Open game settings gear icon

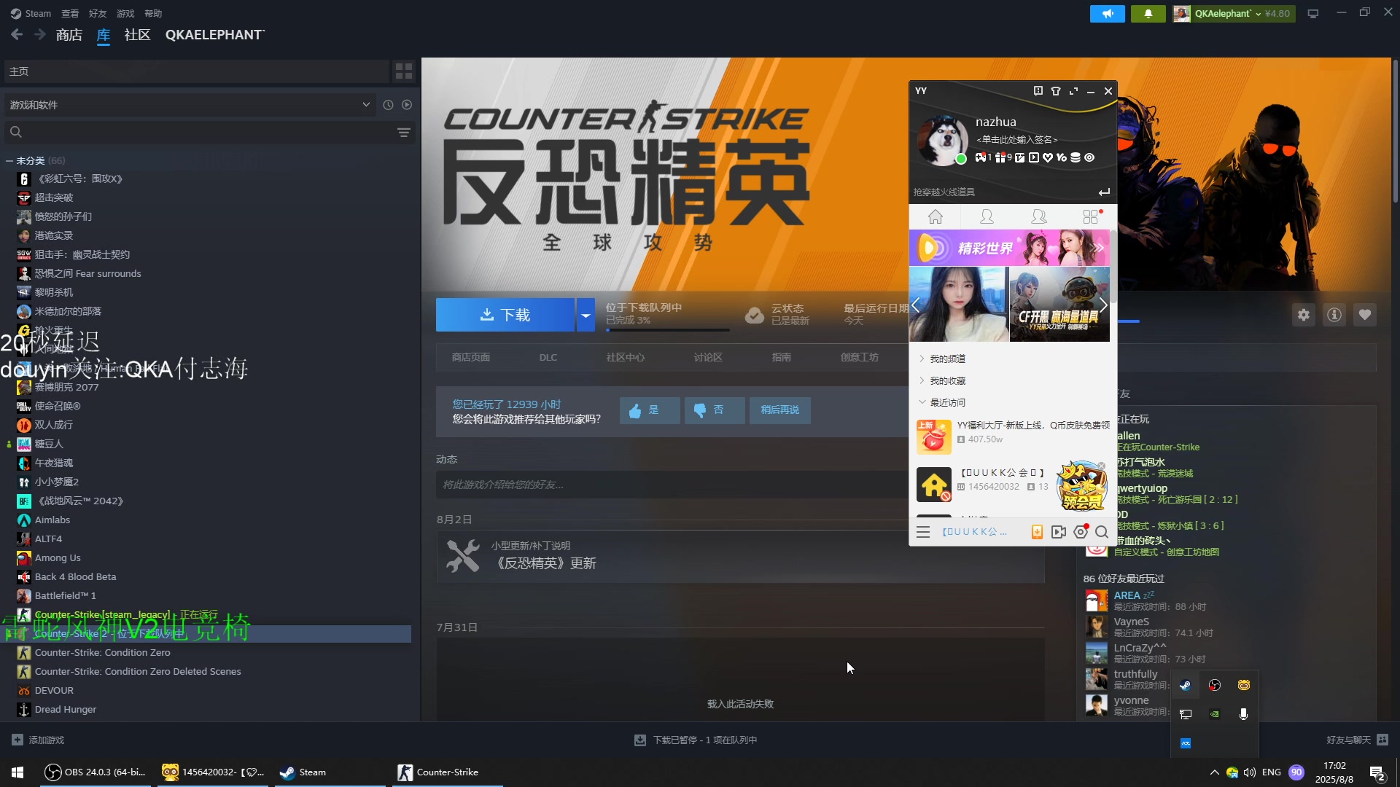(x=1304, y=315)
